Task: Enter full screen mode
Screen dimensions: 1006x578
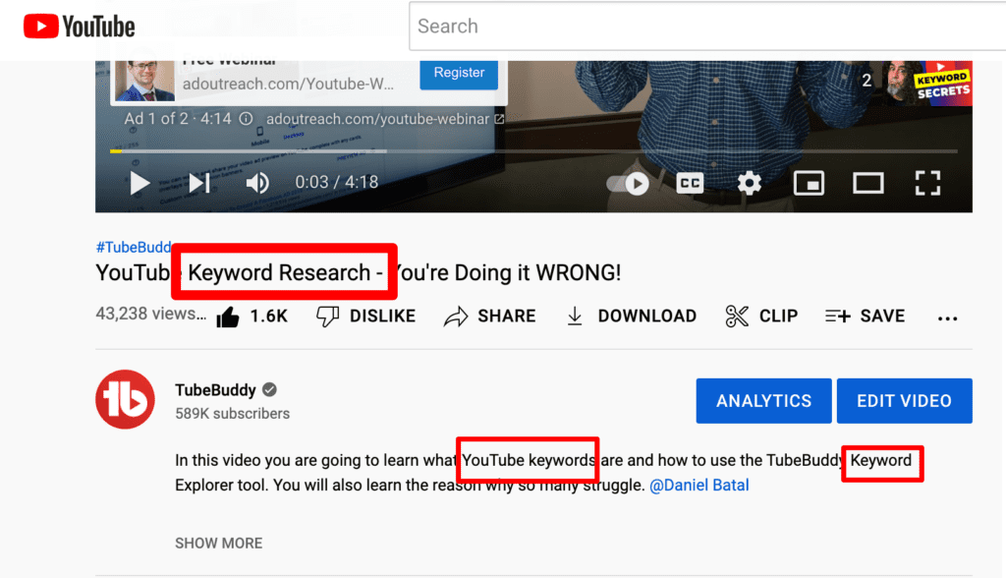Action: tap(927, 183)
